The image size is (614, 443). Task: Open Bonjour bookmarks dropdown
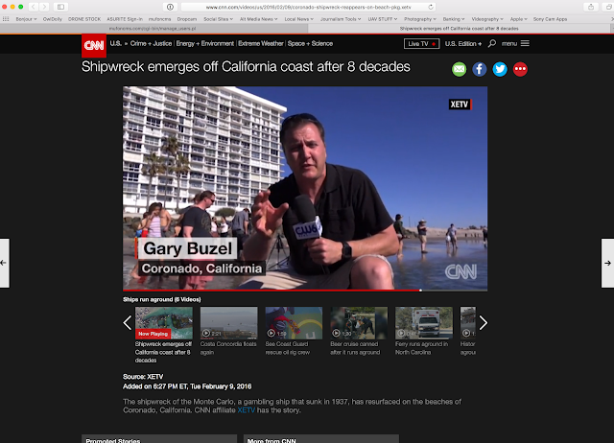pyautogui.click(x=26, y=19)
